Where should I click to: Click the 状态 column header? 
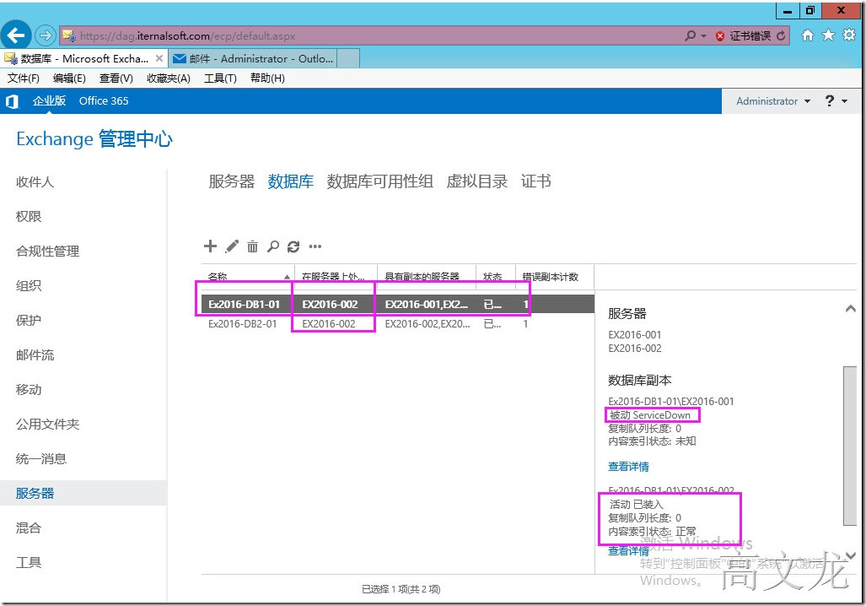(x=496, y=277)
